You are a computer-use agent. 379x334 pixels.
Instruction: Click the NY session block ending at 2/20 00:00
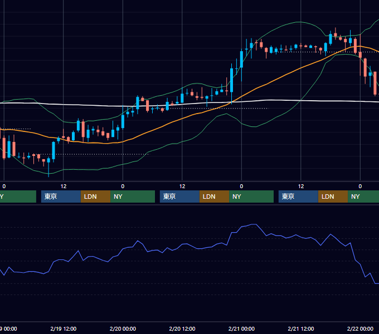click(x=133, y=197)
